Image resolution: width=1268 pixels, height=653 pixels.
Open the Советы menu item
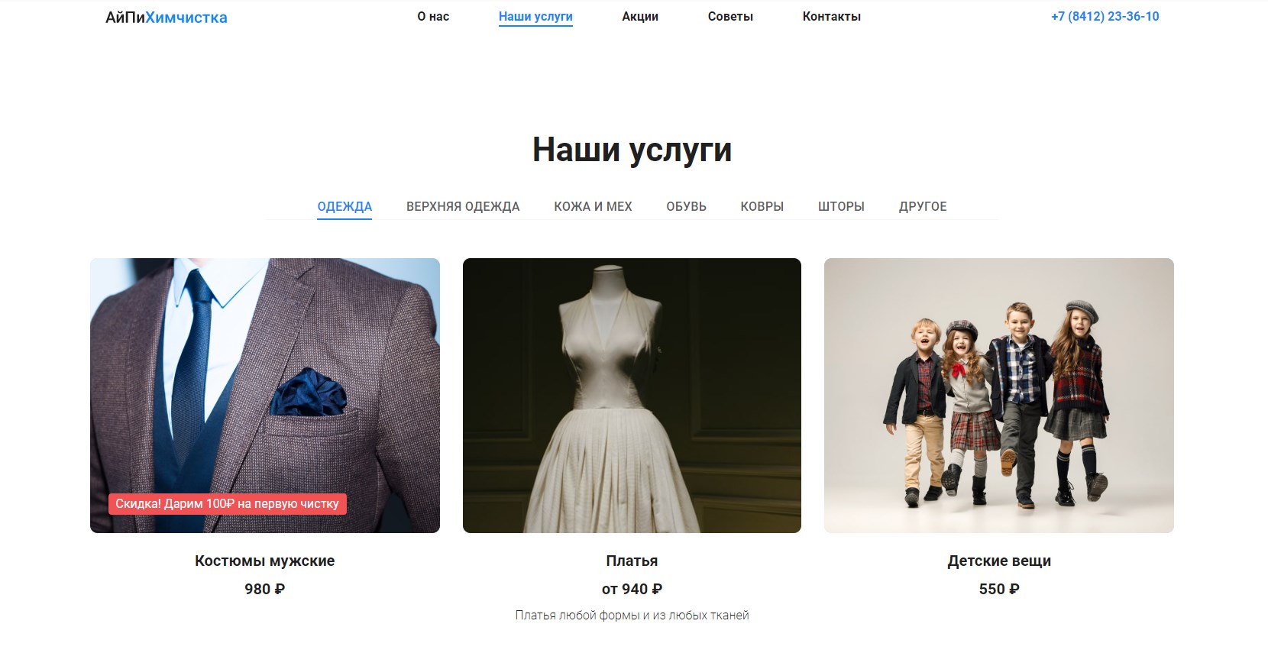[730, 16]
